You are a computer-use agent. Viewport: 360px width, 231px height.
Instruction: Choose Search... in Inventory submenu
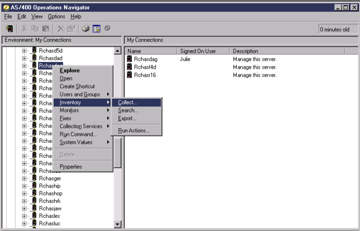pyautogui.click(x=136, y=110)
